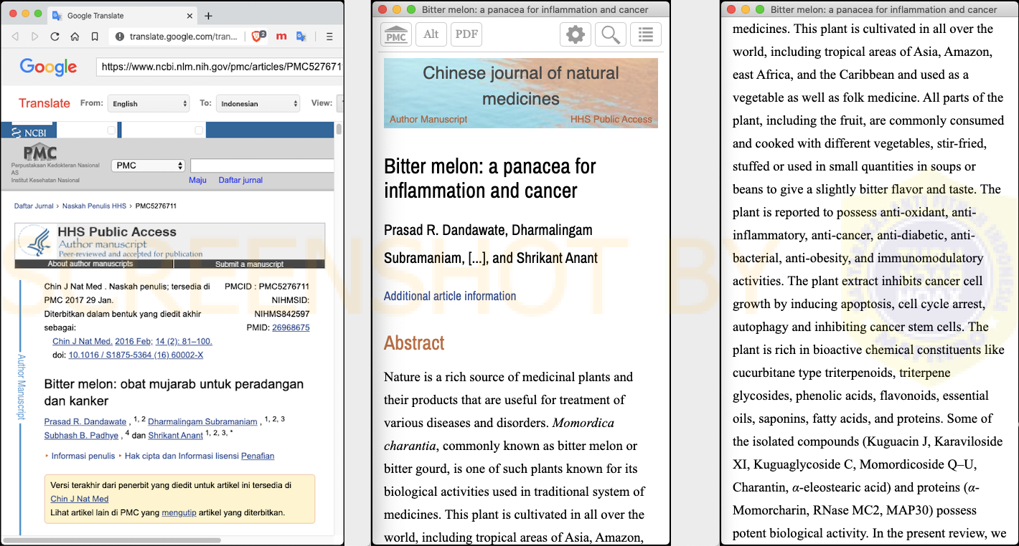The height and width of the screenshot is (546, 1019).
Task: Click HHS Public Access in journal banner
Action: click(611, 120)
